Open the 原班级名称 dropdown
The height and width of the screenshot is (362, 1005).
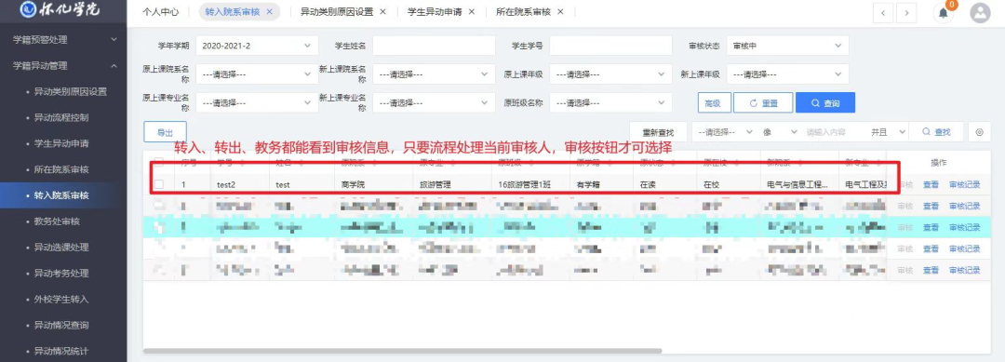pyautogui.click(x=610, y=102)
